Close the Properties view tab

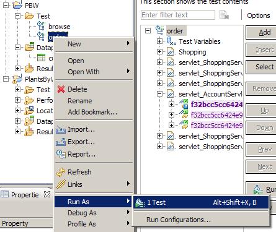click(47, 194)
